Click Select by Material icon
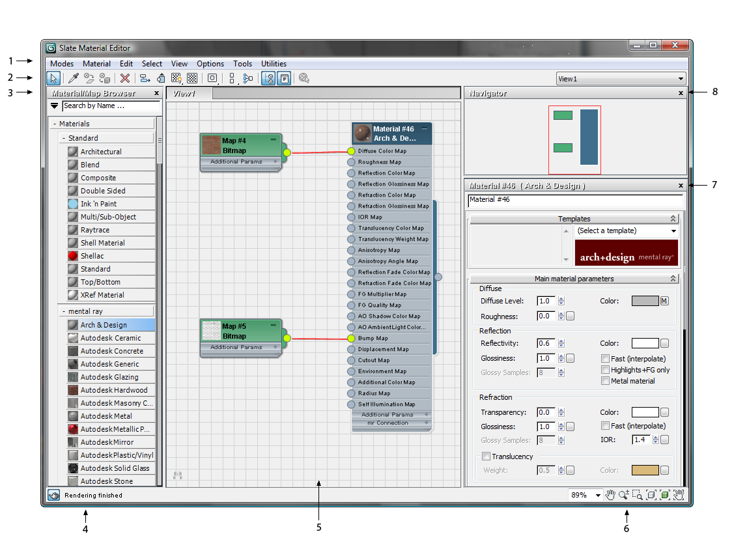The width and height of the screenshot is (734, 547). 304,78
